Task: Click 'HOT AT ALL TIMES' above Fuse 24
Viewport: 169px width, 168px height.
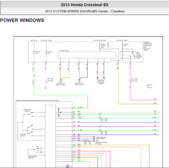Action: click(46, 40)
